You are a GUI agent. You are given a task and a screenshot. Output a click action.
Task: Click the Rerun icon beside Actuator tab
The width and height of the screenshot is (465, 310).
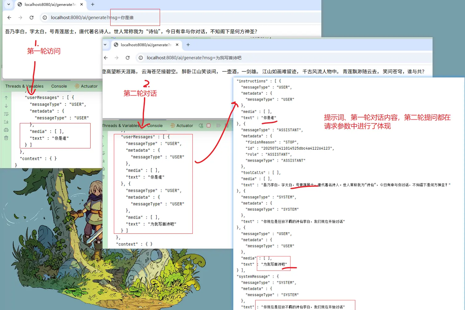tap(201, 126)
